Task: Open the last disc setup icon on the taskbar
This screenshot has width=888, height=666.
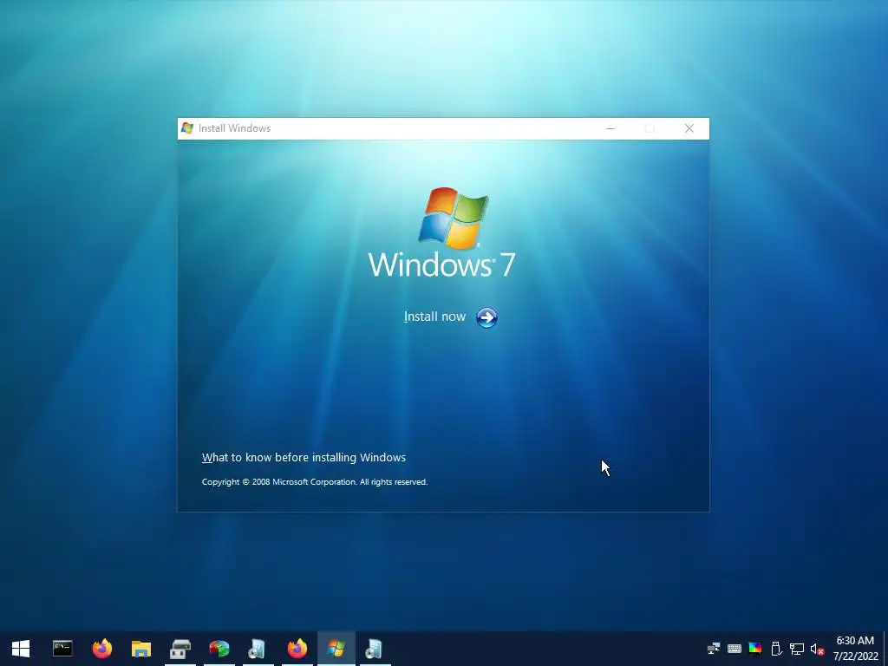Action: tap(375, 649)
